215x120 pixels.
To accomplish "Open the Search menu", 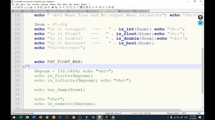I will pyautogui.click(x=23, y=4).
